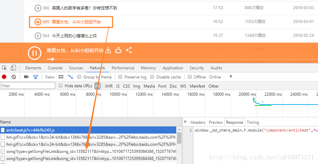Click the episode title 尊重女性，从叫小姐姐开始 in list
The width and height of the screenshot is (318, 164).
76,22
